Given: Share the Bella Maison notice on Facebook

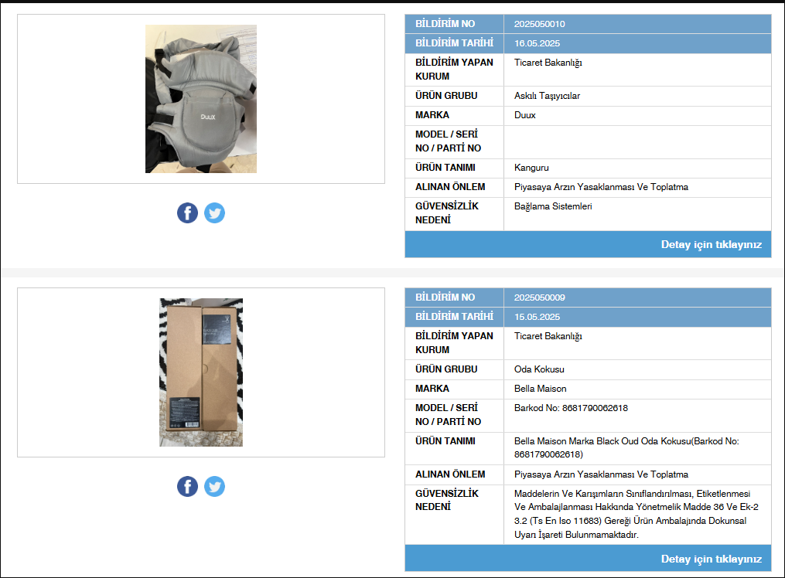Looking at the screenshot, I should click(x=187, y=487).
